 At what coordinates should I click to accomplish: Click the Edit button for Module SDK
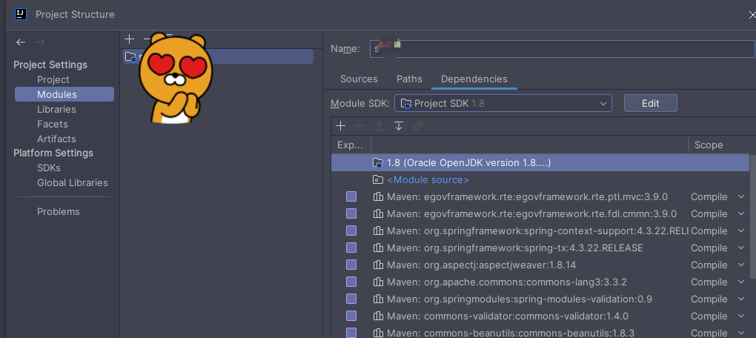click(651, 103)
